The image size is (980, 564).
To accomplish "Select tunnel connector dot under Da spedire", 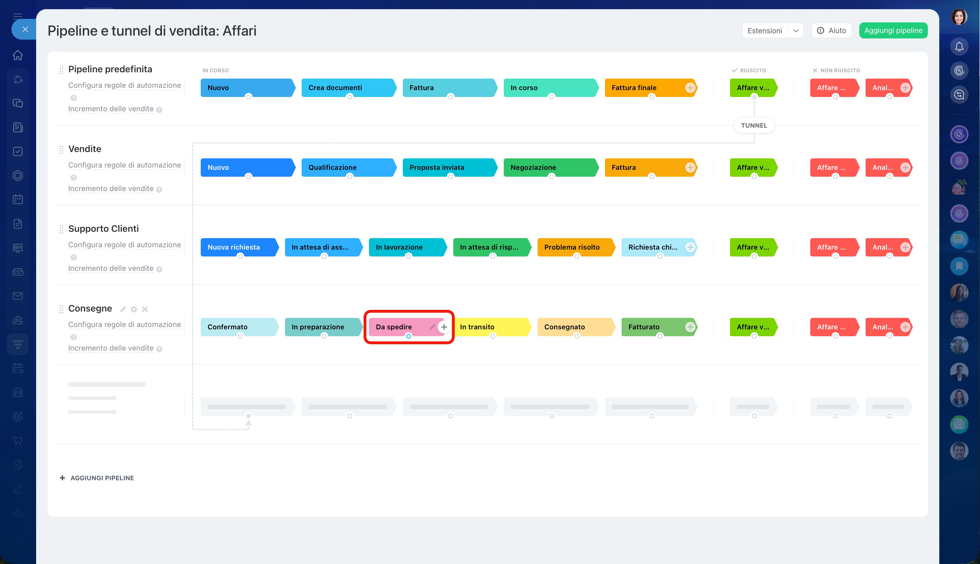I will coord(408,336).
